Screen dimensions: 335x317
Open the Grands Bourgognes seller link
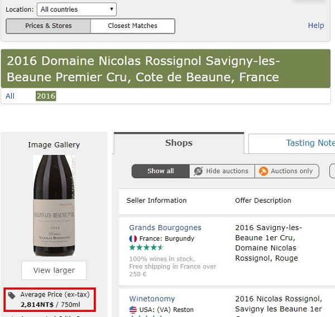(165, 227)
